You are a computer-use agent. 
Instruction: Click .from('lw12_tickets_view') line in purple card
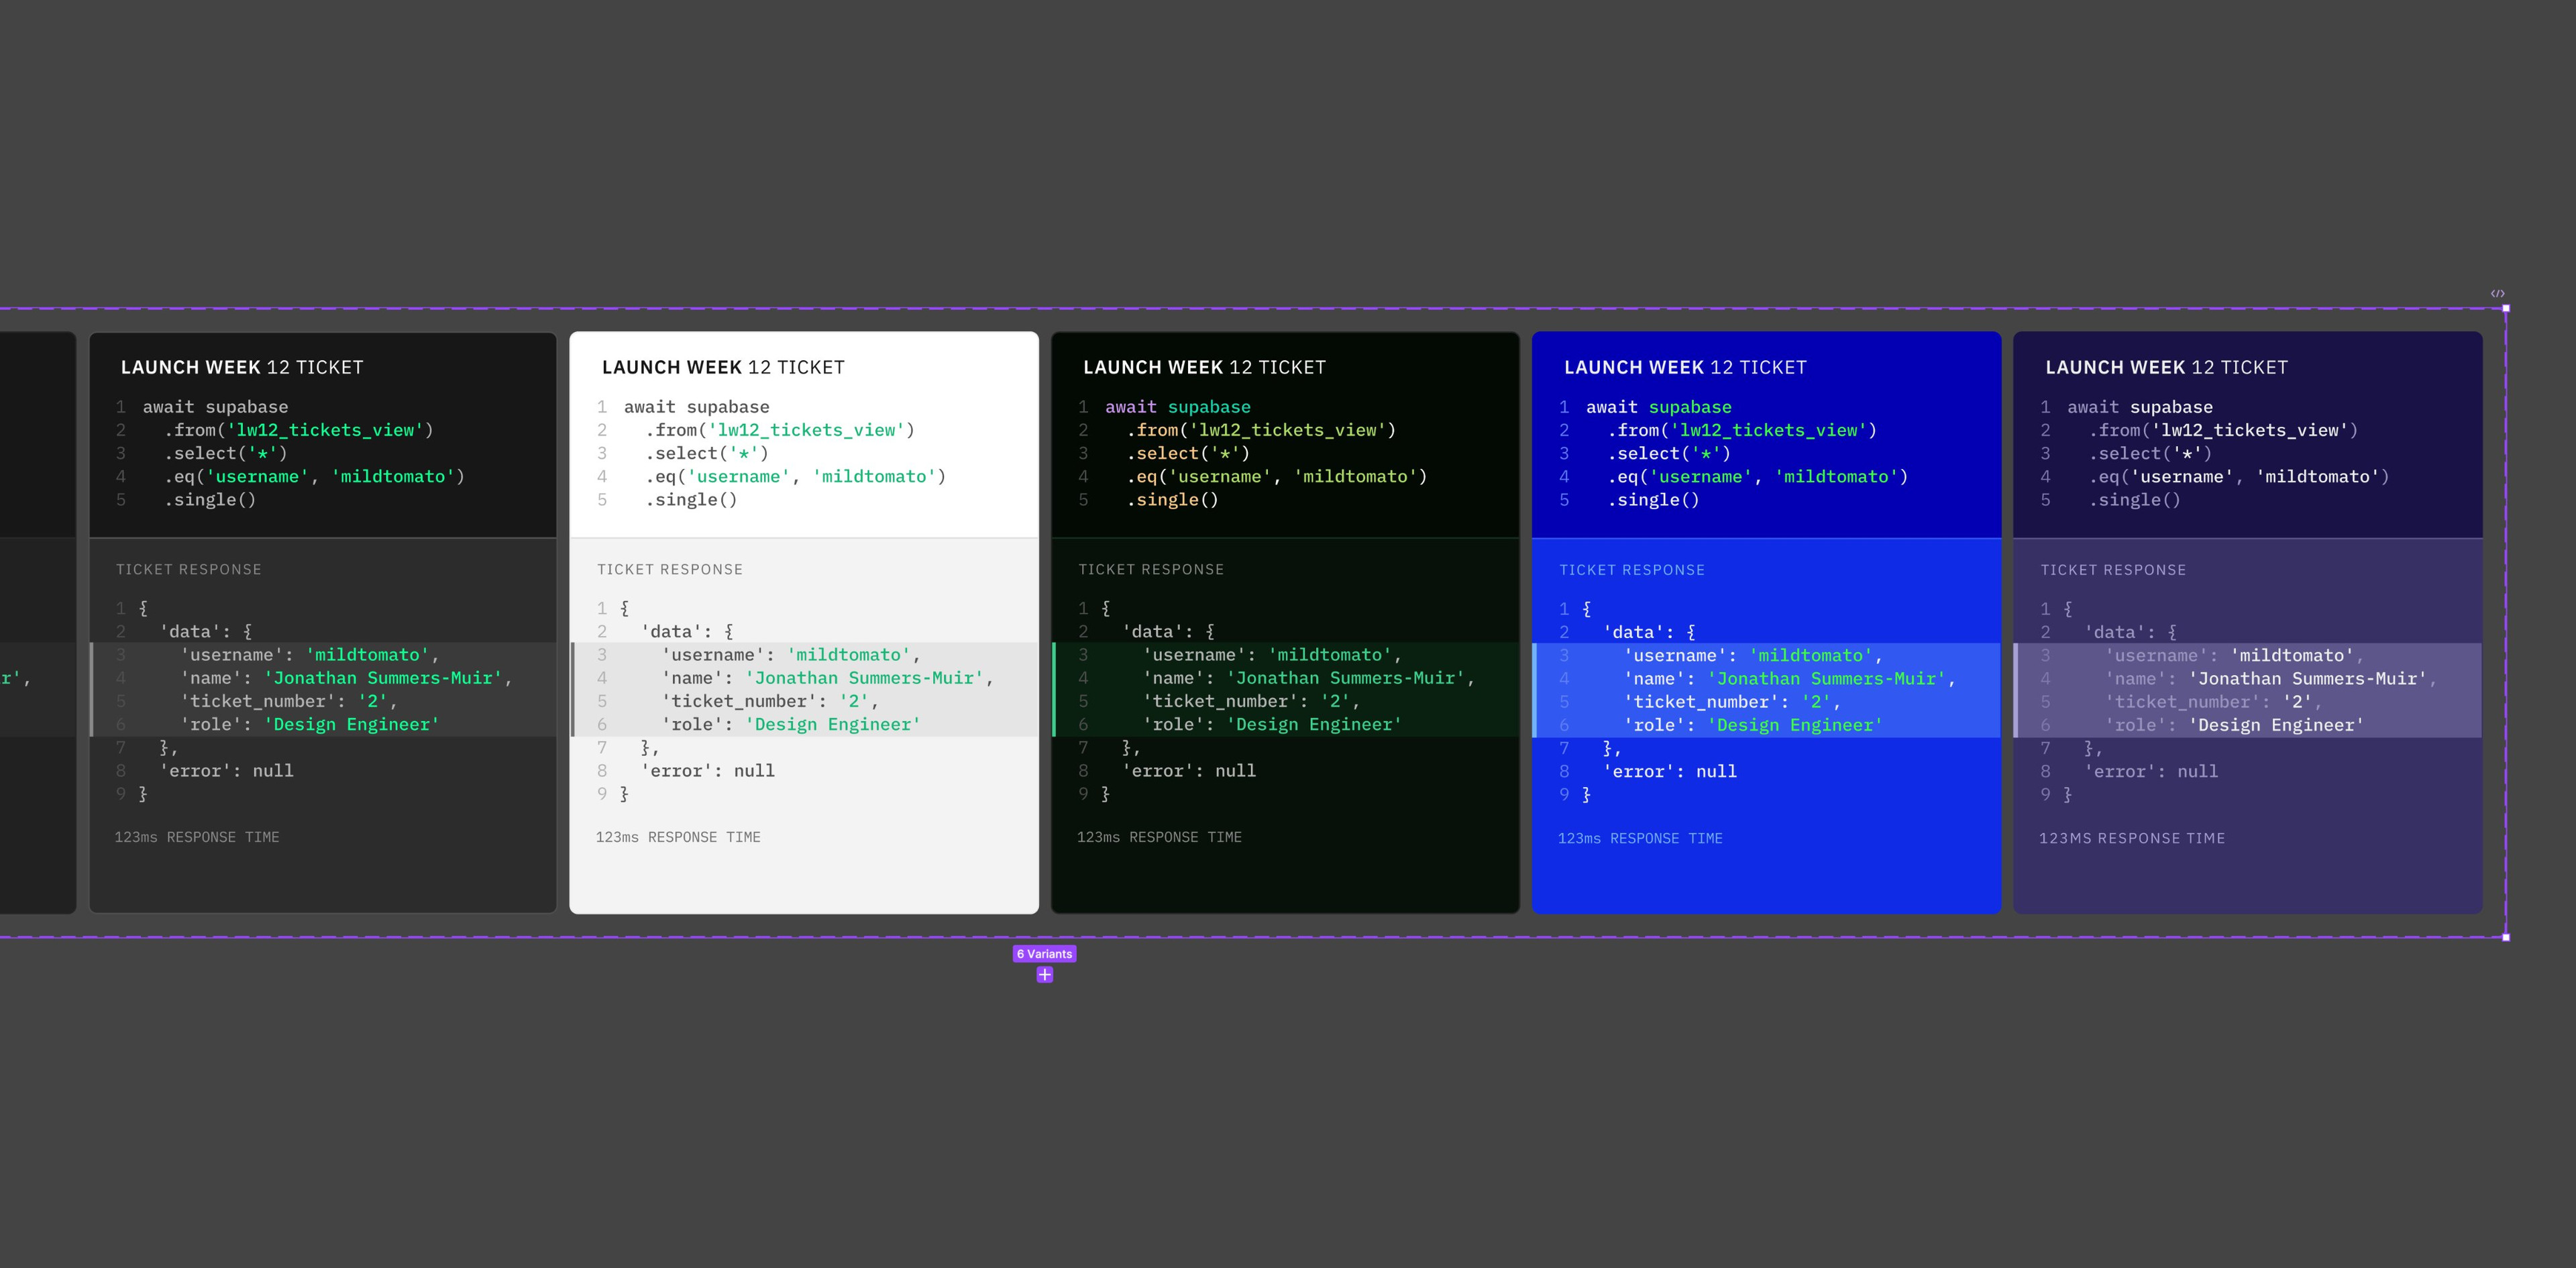2223,430
